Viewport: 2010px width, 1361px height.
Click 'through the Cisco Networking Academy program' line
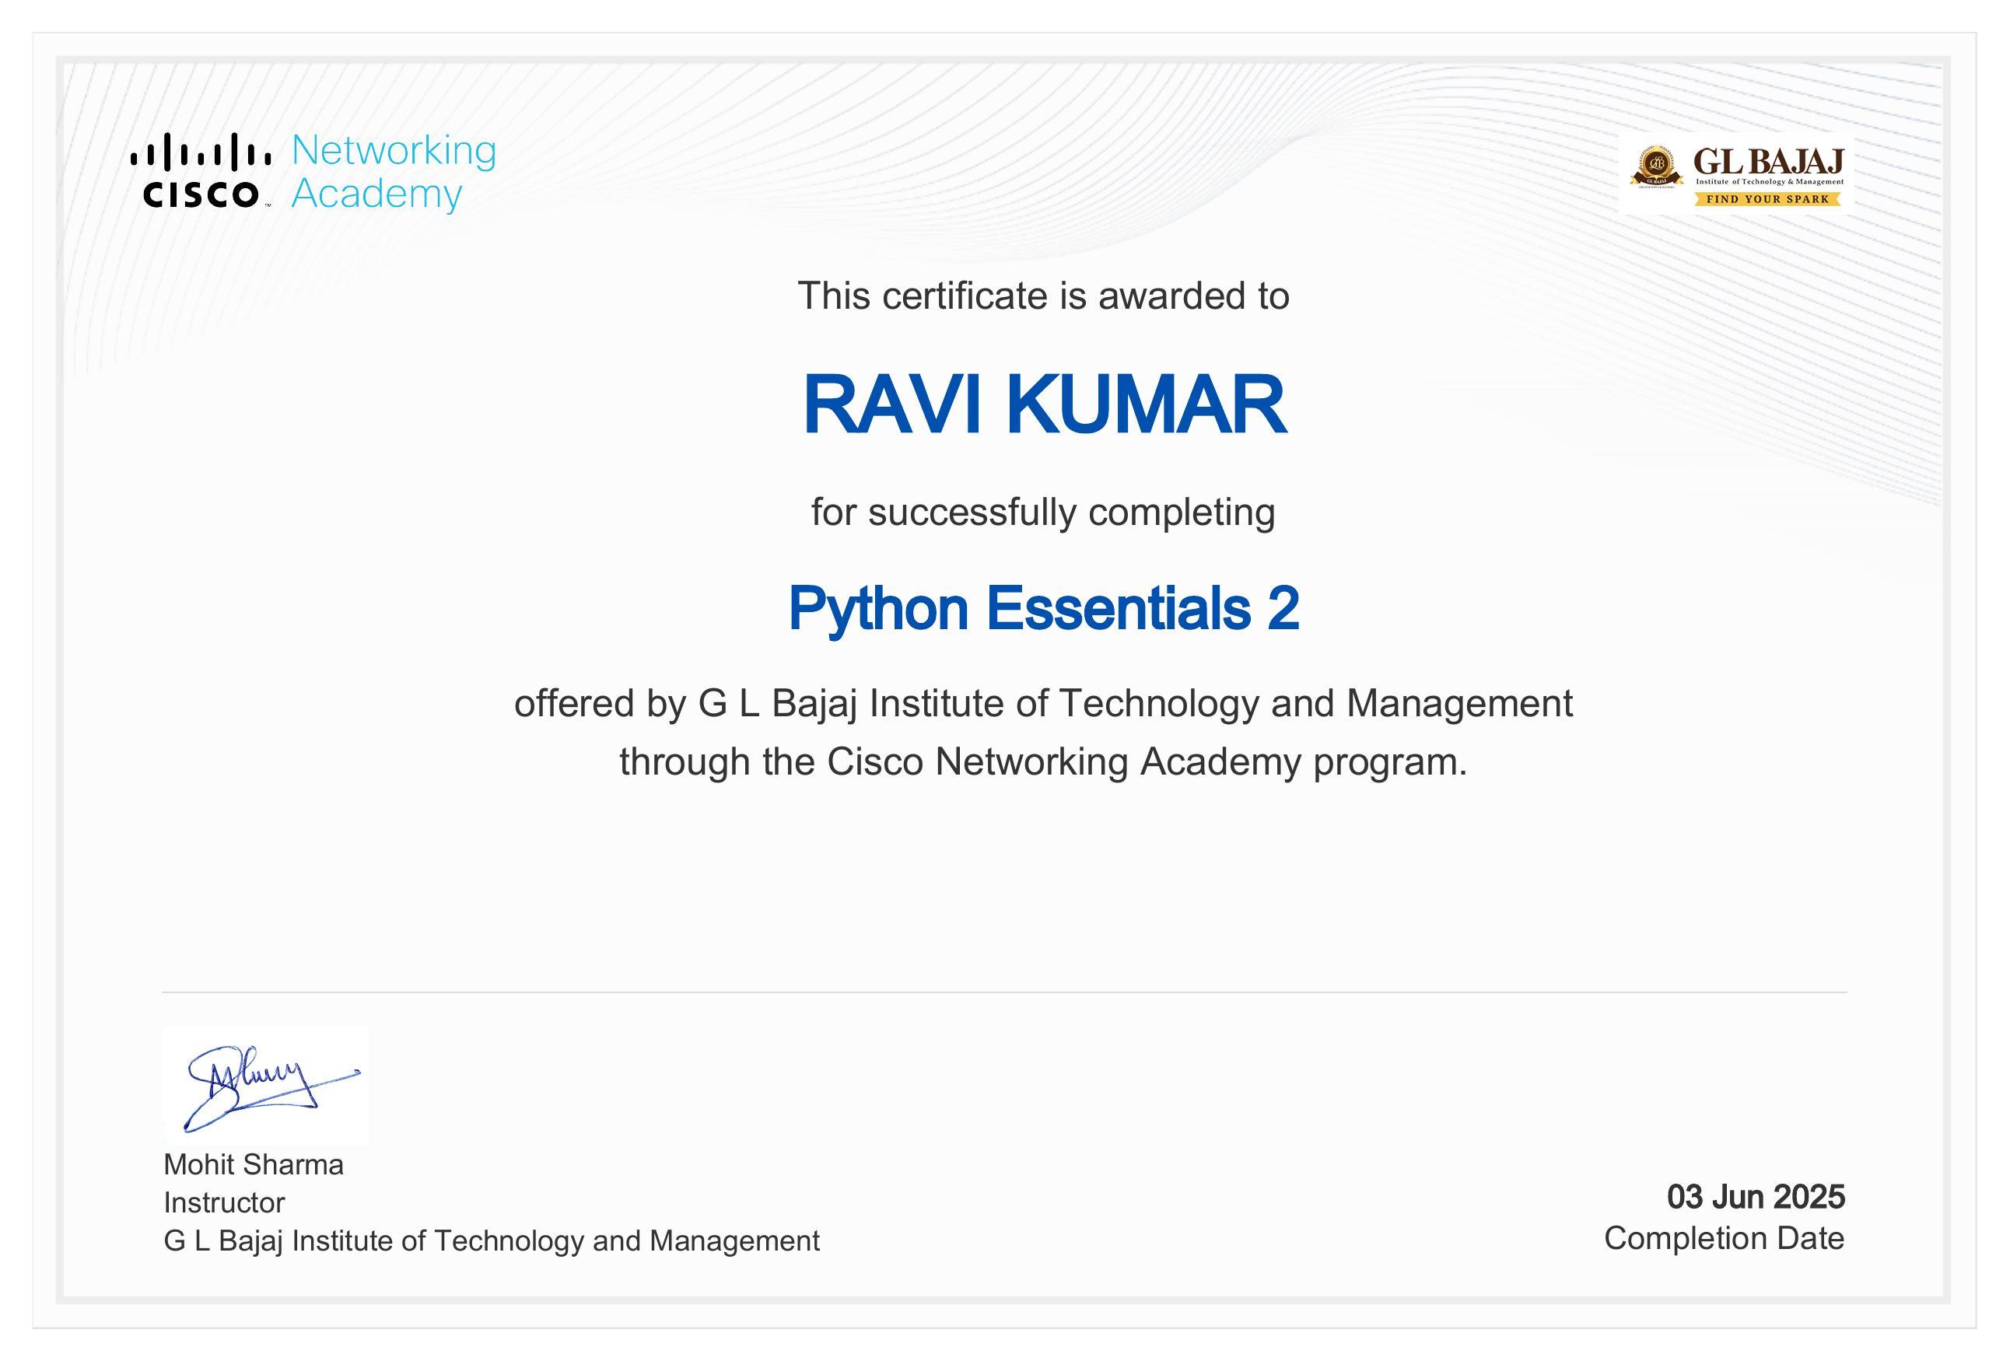(1043, 762)
